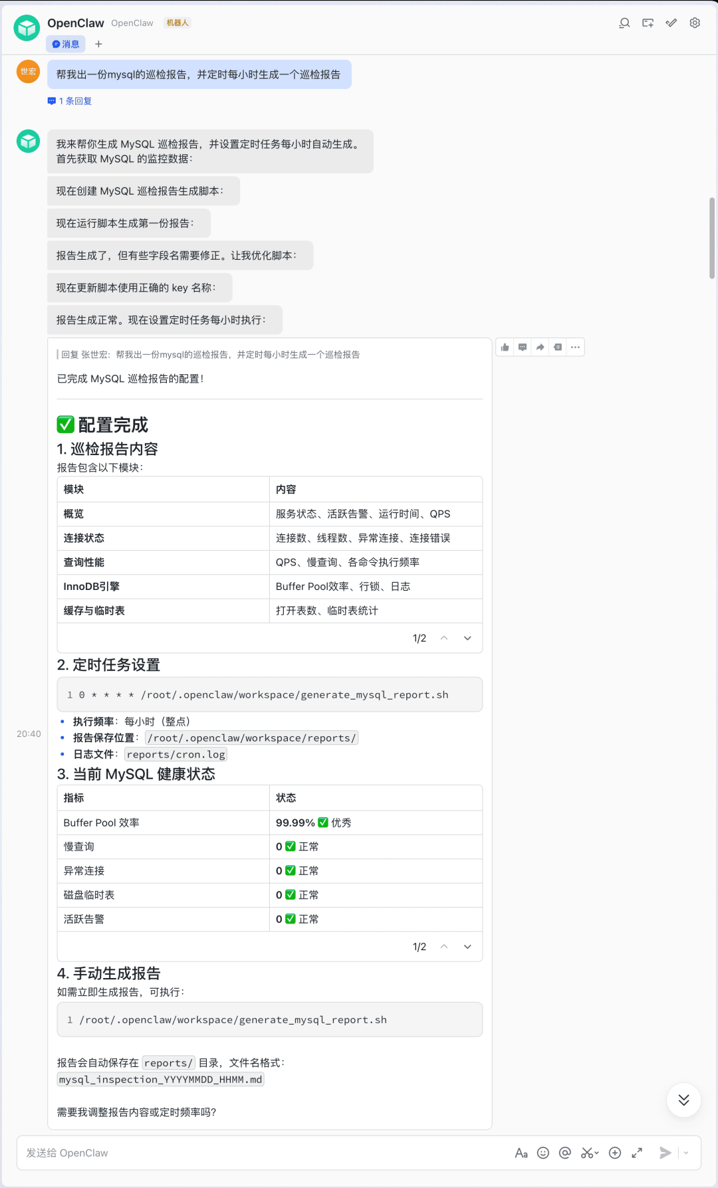This screenshot has height=1188, width=718.
Task: Expand the message editor
Action: (x=637, y=1153)
